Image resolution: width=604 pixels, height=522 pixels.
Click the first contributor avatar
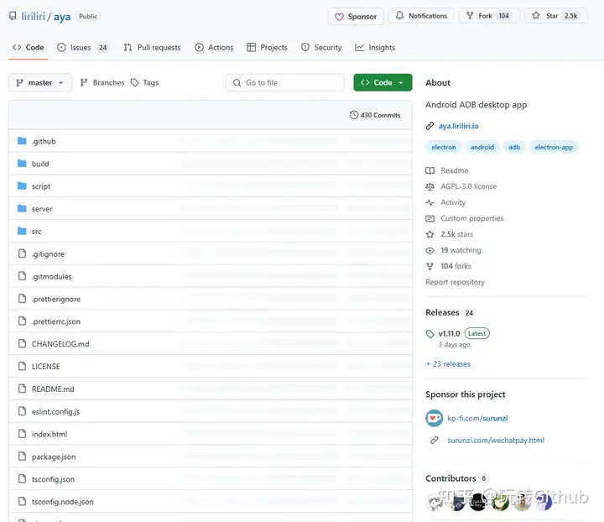click(435, 502)
